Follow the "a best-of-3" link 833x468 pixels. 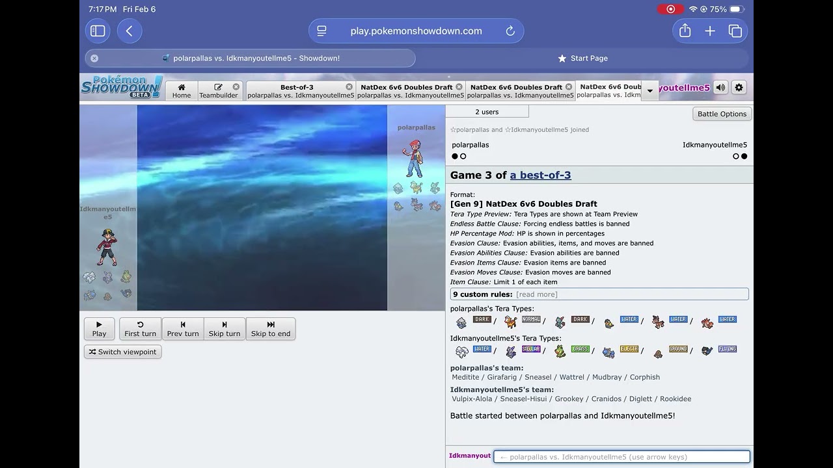pos(540,175)
